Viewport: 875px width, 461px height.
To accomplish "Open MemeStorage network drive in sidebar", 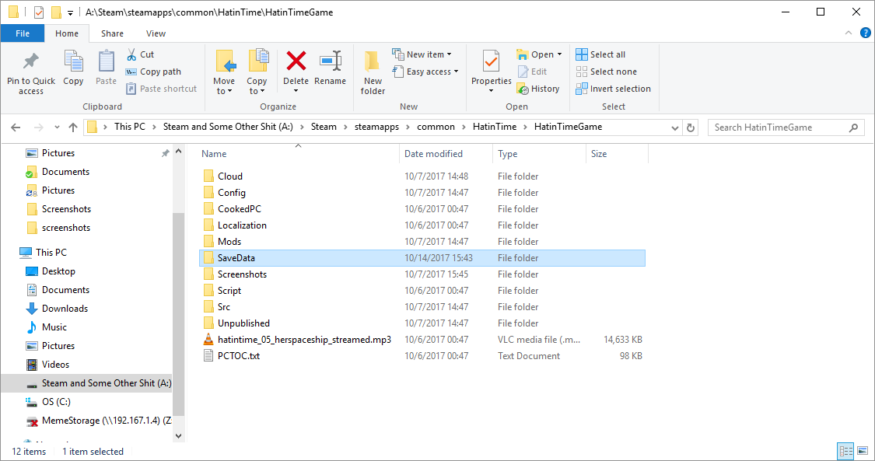I will pos(98,421).
